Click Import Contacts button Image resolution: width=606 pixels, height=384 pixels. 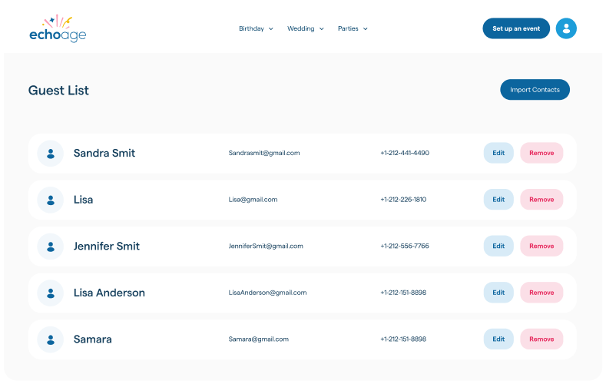point(535,90)
